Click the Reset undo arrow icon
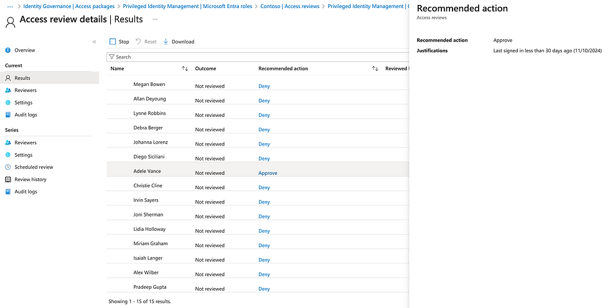This screenshot has height=308, width=610. pos(138,42)
